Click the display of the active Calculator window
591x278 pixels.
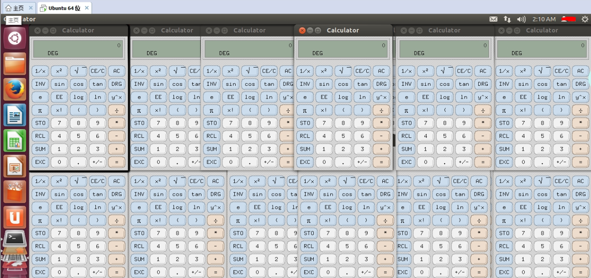[x=343, y=49]
